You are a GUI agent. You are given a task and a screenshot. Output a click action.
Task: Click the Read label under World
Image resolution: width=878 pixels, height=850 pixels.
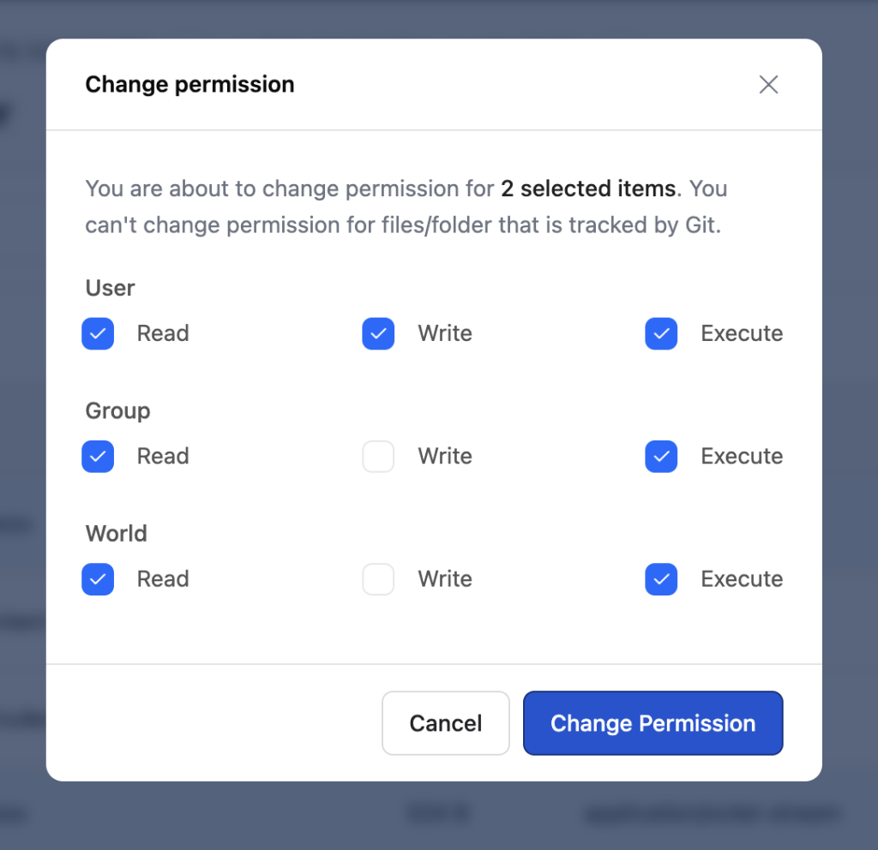pos(163,579)
